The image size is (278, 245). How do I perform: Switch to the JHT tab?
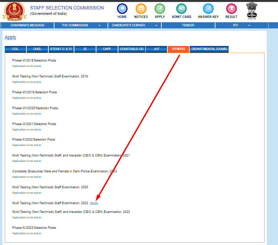156,49
